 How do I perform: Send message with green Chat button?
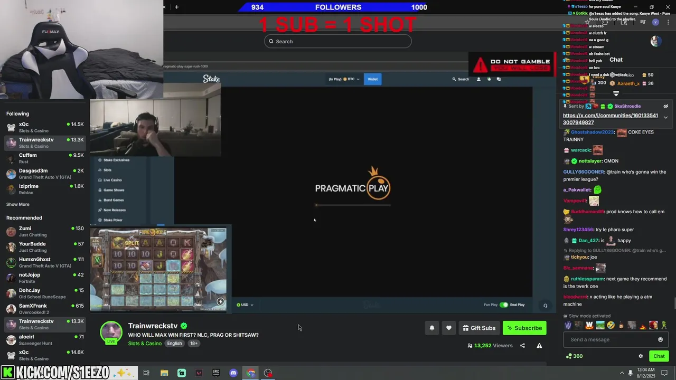pos(659,356)
